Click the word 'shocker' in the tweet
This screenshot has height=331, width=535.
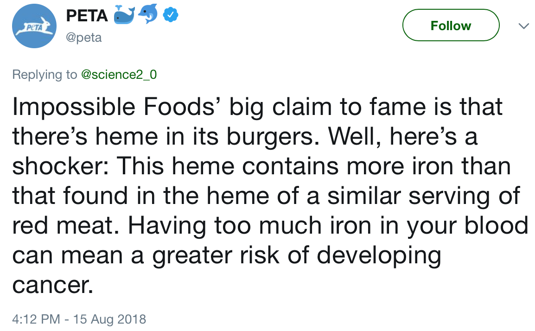(x=58, y=166)
